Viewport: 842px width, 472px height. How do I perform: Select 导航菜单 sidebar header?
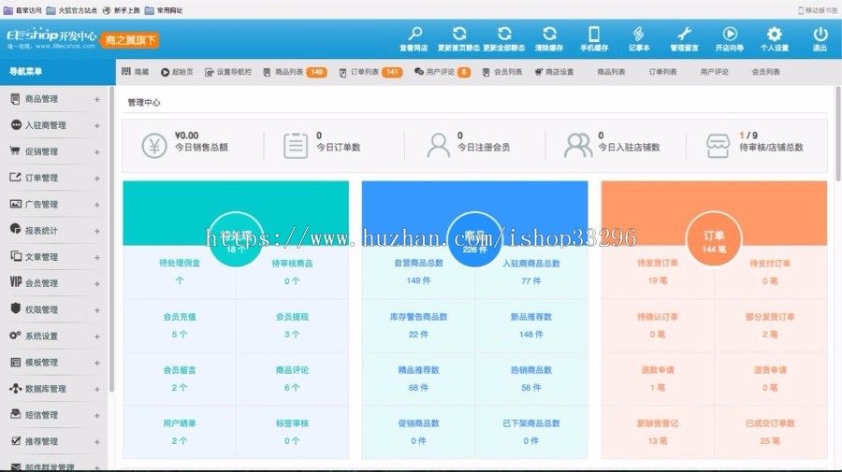[57, 71]
